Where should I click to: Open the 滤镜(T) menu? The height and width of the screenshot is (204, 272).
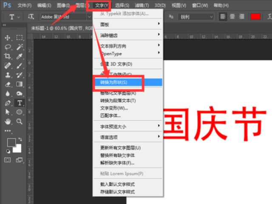pos(142,6)
